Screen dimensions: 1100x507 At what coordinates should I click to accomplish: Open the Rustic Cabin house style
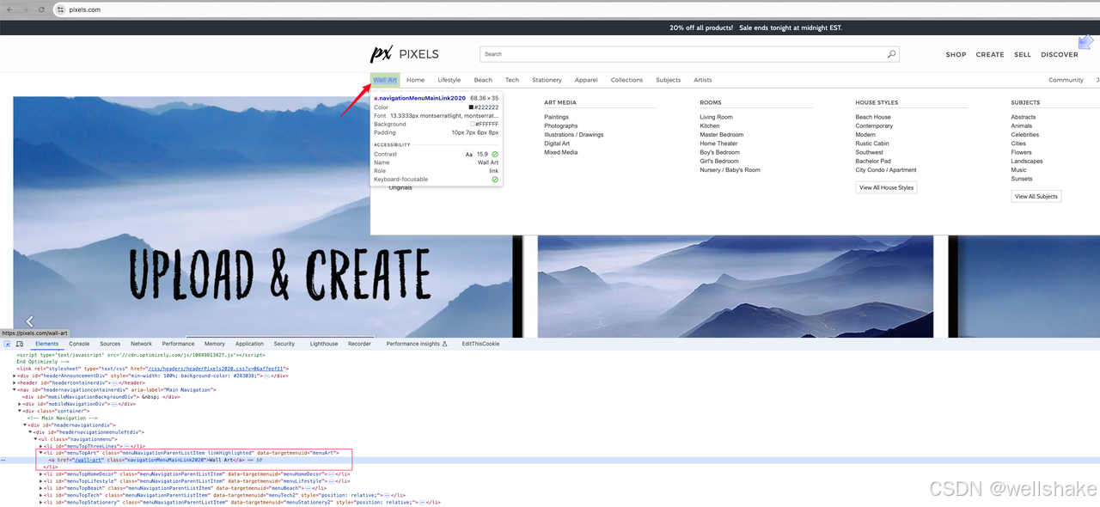[872, 144]
